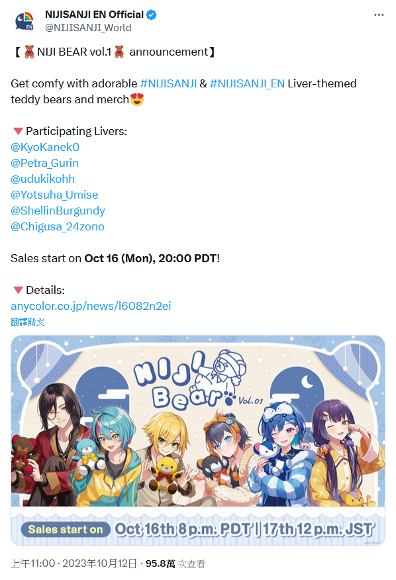Open the NIJI Bear promotional image
This screenshot has height=580, width=396.
pos(198,440)
